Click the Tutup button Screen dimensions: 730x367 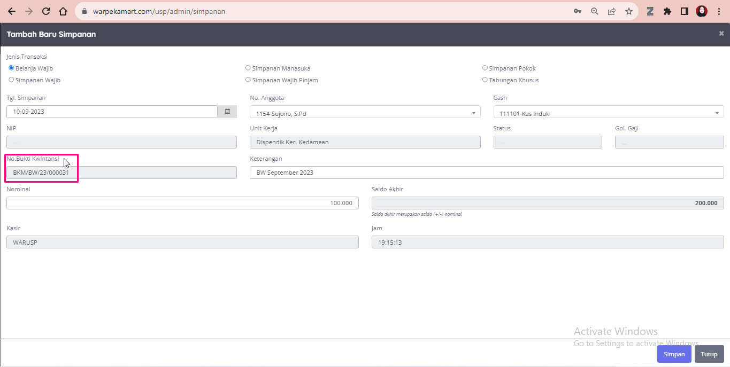tap(709, 354)
